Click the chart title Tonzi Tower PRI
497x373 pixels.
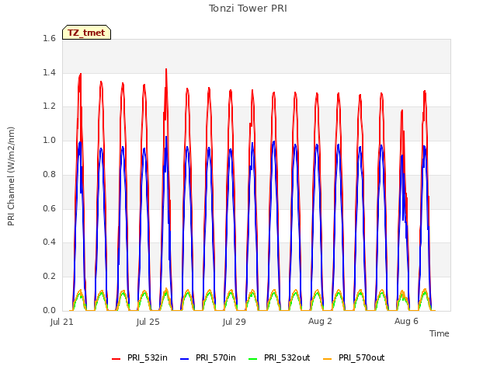(x=248, y=9)
